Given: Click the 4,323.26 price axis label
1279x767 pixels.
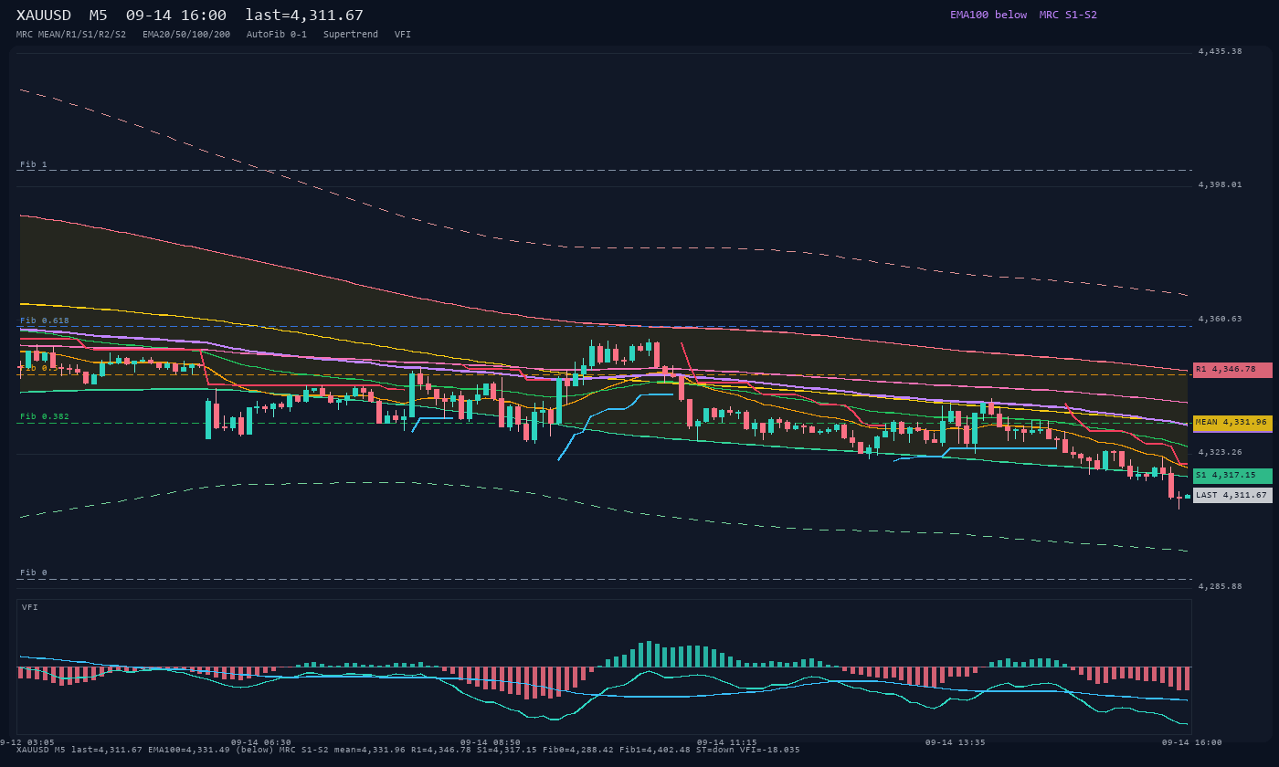Looking at the screenshot, I should coord(1220,452).
